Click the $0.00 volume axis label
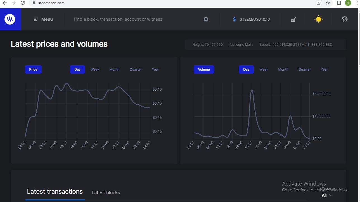Screen dimensions: 360x202 317,139
